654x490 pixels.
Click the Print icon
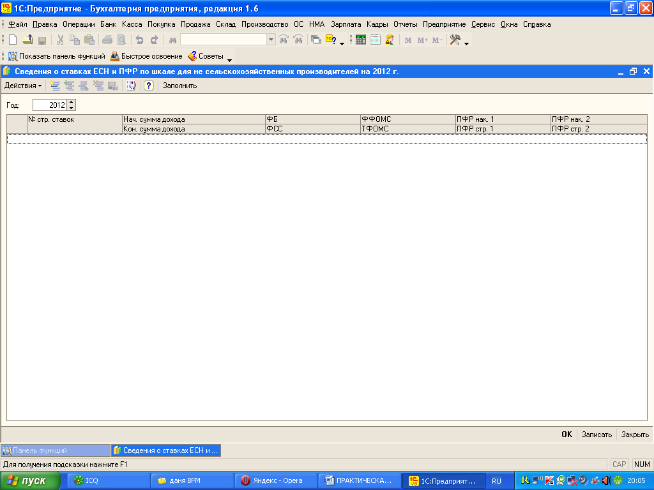tap(107, 40)
